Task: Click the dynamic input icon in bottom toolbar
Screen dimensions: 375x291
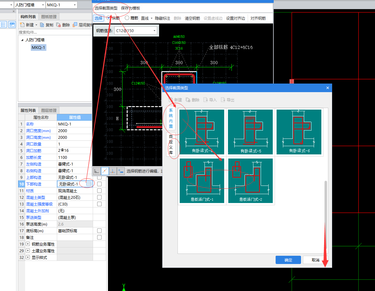Action: click(x=121, y=171)
